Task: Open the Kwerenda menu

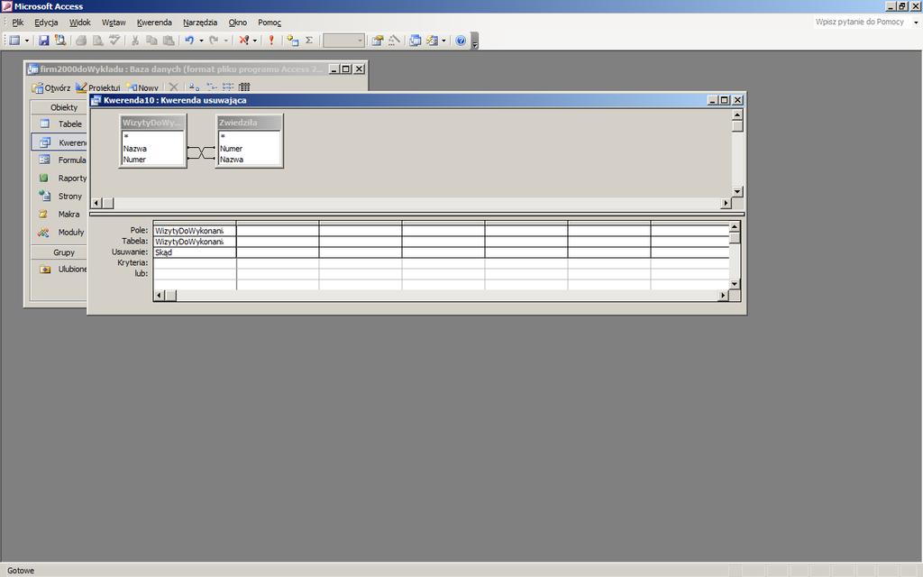Action: point(154,23)
